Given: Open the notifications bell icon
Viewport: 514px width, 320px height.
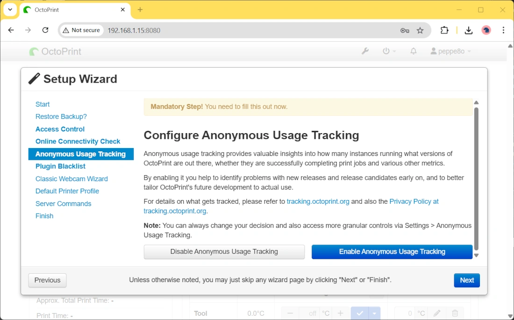Looking at the screenshot, I should point(414,51).
